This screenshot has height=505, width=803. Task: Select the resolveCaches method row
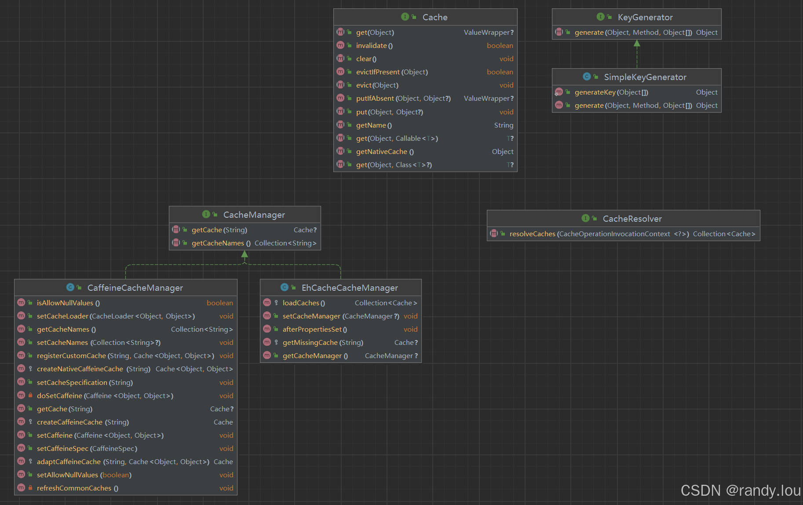532,234
